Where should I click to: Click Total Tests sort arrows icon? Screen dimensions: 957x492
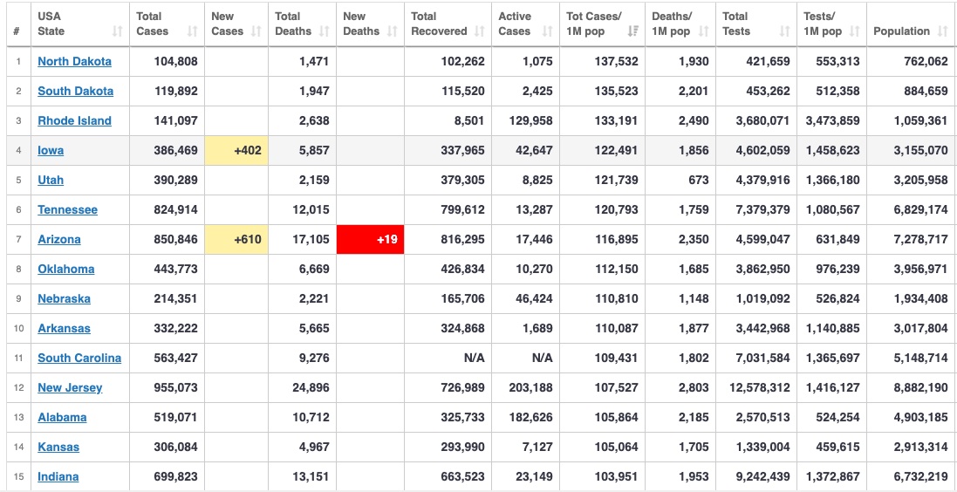pos(784,31)
